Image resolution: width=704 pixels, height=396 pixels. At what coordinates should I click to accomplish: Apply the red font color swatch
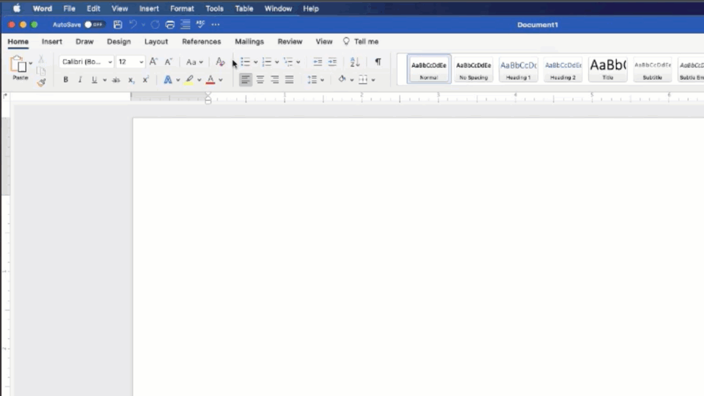210,80
